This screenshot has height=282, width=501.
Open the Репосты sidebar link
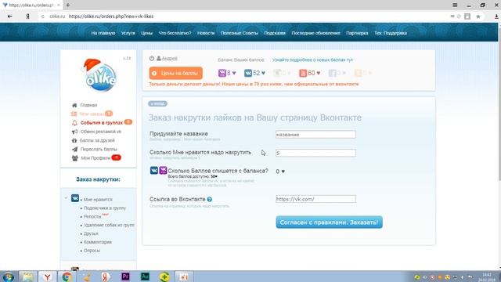[x=92, y=217]
